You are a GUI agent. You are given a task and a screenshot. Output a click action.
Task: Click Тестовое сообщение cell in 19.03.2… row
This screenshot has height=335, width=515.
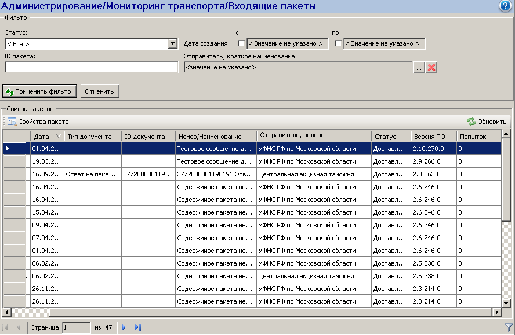[x=216, y=161]
